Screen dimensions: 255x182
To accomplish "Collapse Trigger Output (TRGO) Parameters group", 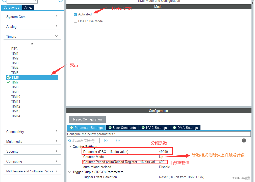I will (x=70, y=172).
